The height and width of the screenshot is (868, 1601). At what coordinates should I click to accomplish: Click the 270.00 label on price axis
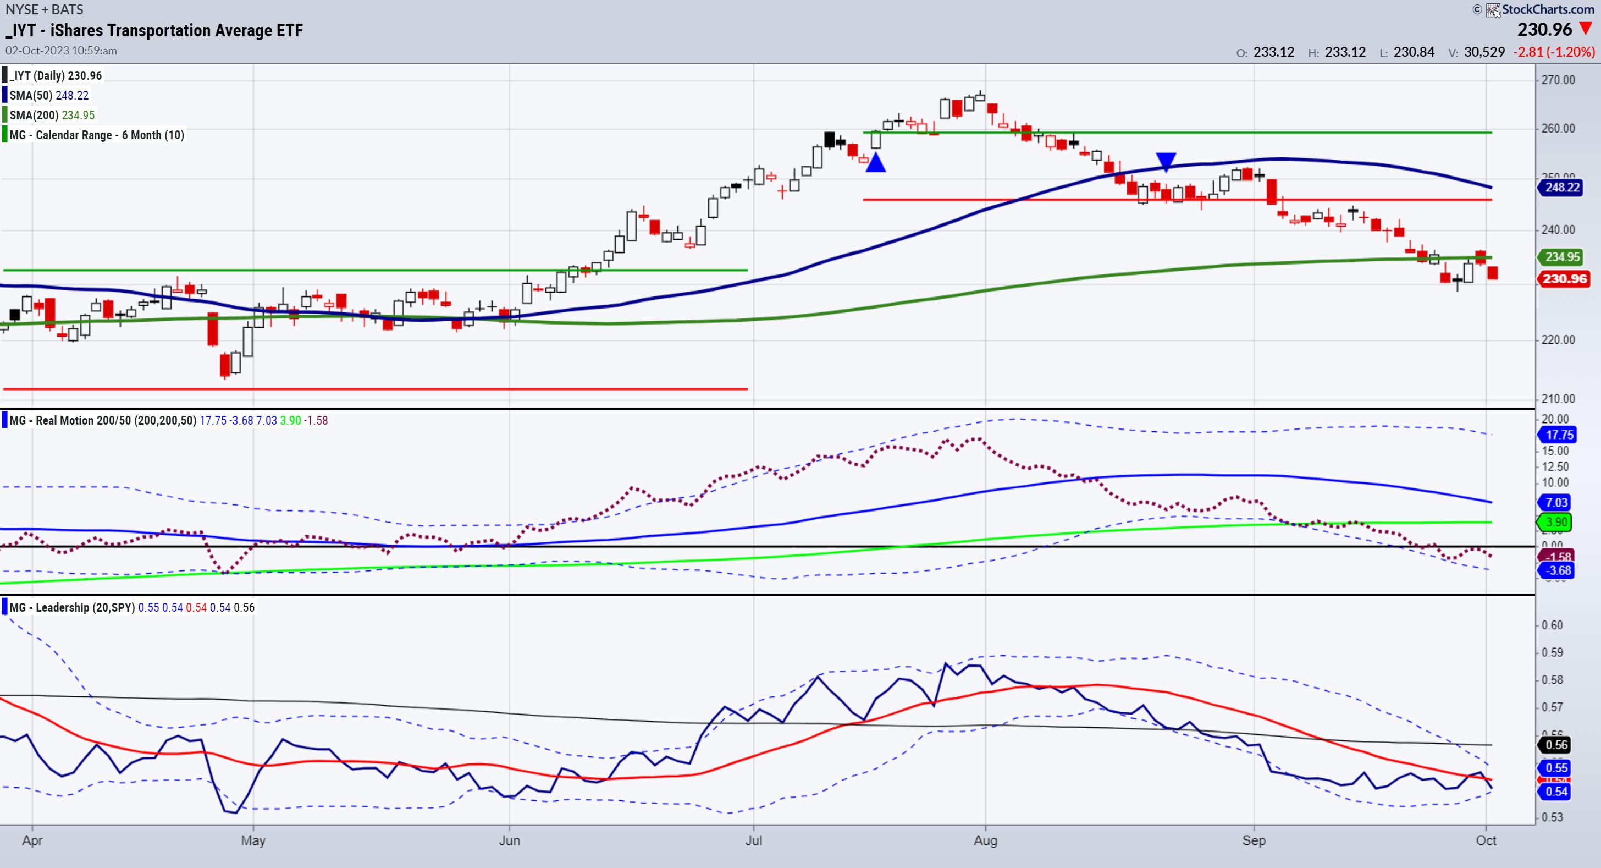(1558, 80)
